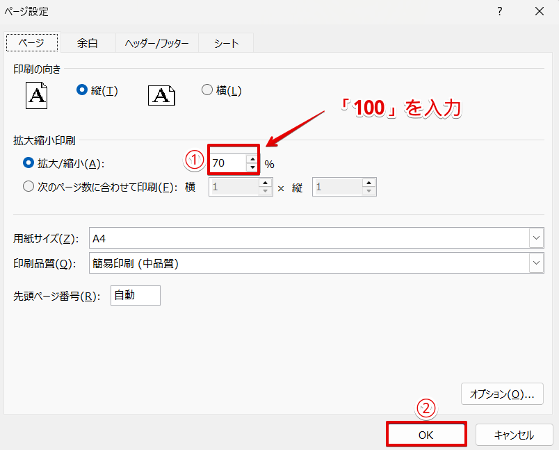Image resolution: width=559 pixels, height=450 pixels.
Task: Click the portrait orientation page icon
Action: [35, 96]
